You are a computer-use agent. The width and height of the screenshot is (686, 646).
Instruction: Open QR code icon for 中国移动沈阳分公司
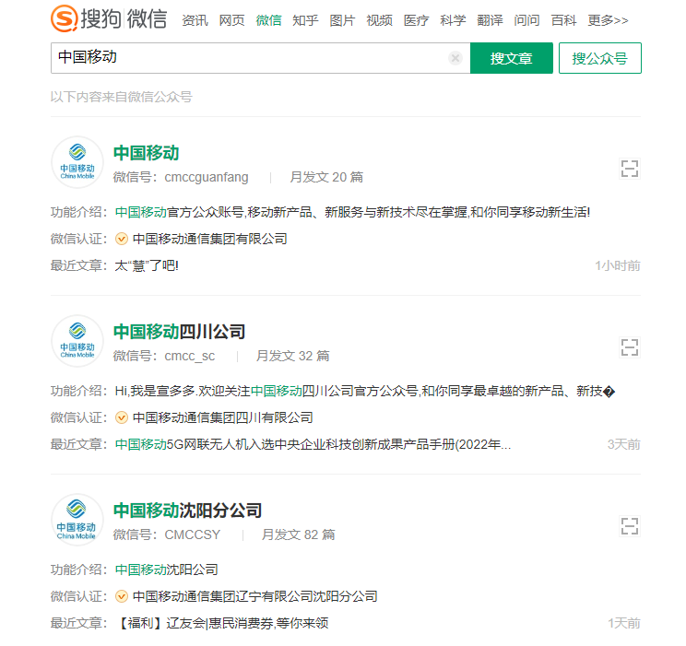(x=630, y=526)
